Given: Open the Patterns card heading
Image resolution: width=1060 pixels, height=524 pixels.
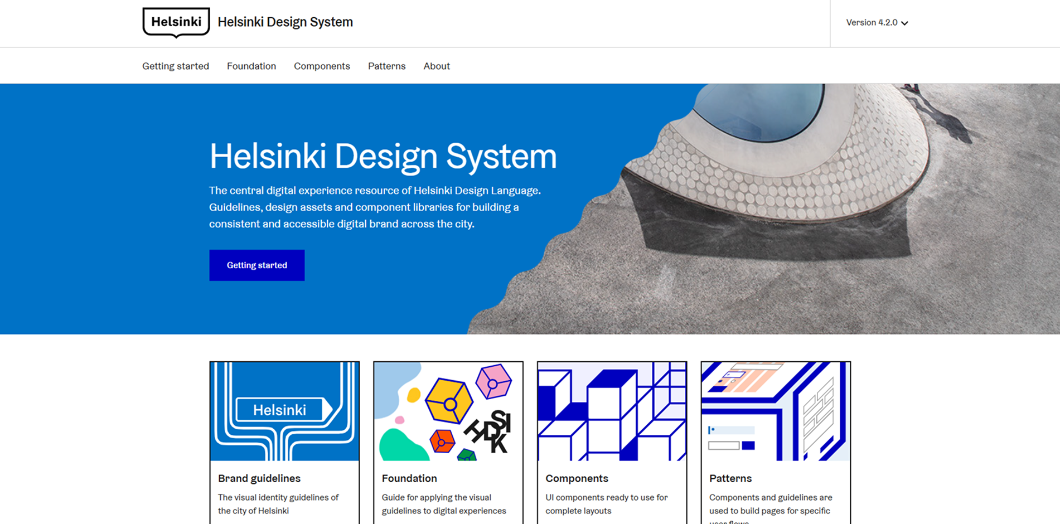Looking at the screenshot, I should [730, 478].
